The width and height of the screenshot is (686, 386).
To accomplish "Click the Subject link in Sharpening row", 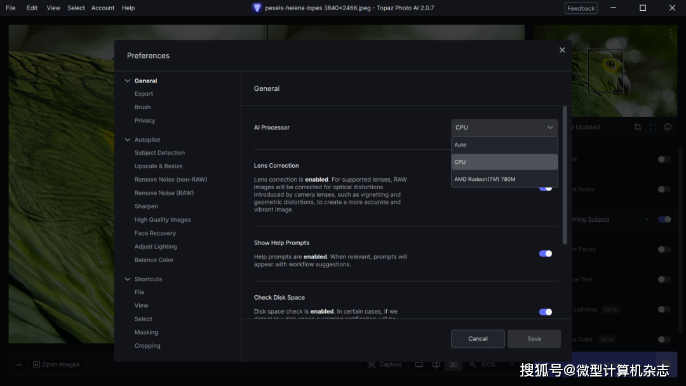I will [x=598, y=220].
